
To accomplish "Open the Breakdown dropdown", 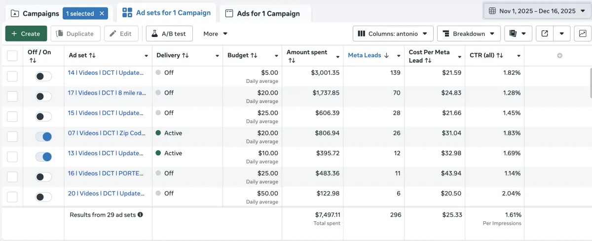I will click(x=469, y=34).
